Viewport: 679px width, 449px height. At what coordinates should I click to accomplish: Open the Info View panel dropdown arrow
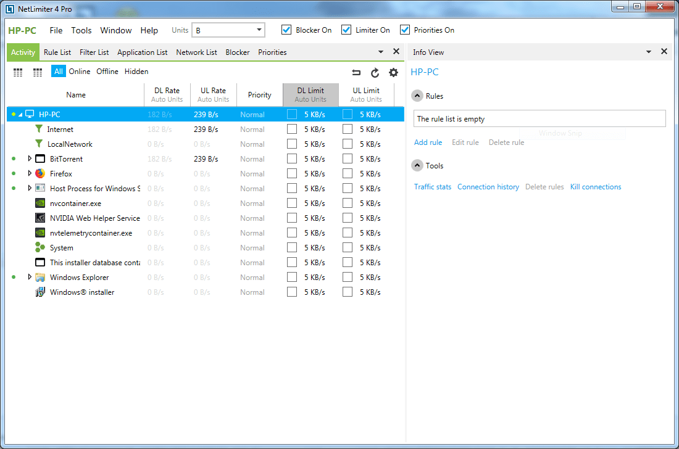click(x=649, y=52)
